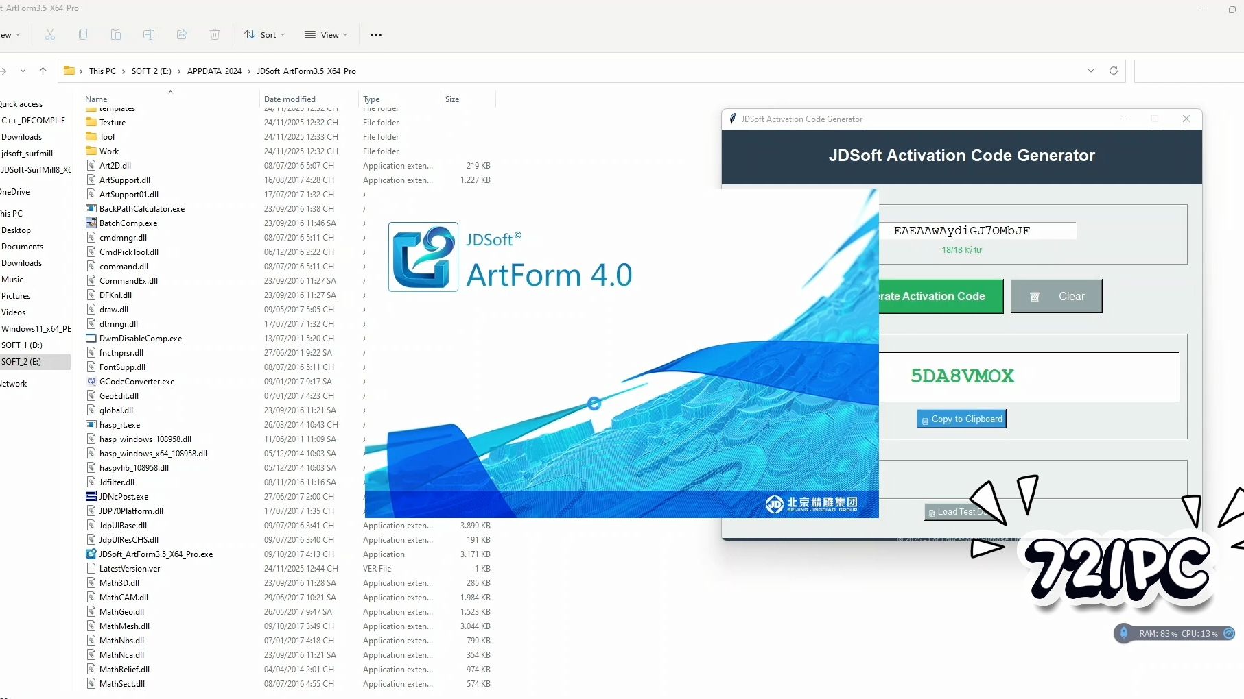Refresh the current folder view
Screen dimensions: 1244x699
(1113, 71)
